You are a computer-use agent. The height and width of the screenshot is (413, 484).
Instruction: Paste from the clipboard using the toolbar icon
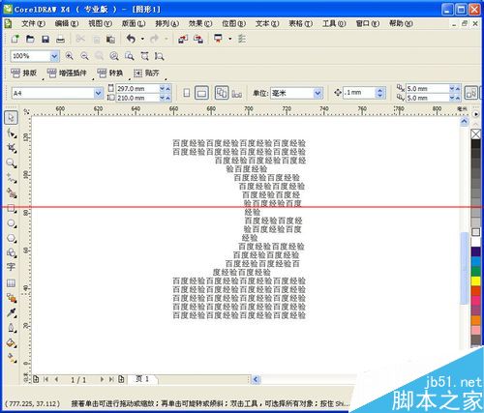[110, 40]
